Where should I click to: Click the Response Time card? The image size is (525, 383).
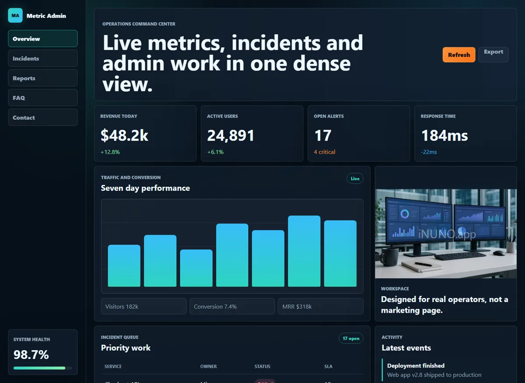[x=465, y=134]
